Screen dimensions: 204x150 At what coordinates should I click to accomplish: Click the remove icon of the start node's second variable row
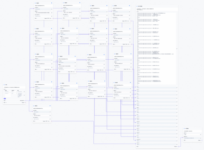(24, 95)
